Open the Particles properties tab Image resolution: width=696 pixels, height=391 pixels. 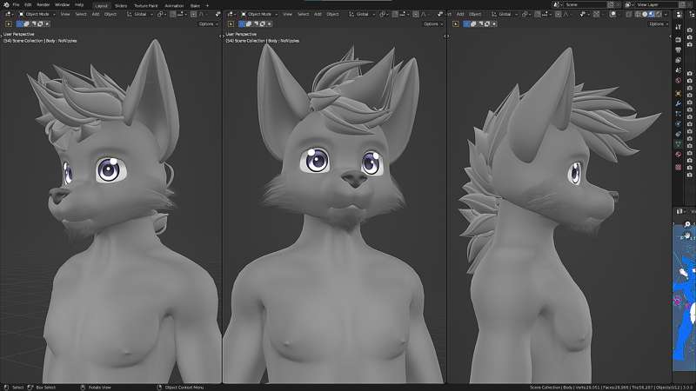tap(679, 113)
